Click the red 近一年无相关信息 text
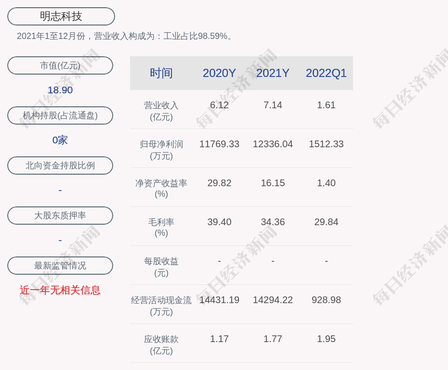Screen dimensions: 448x370 (x=60, y=290)
